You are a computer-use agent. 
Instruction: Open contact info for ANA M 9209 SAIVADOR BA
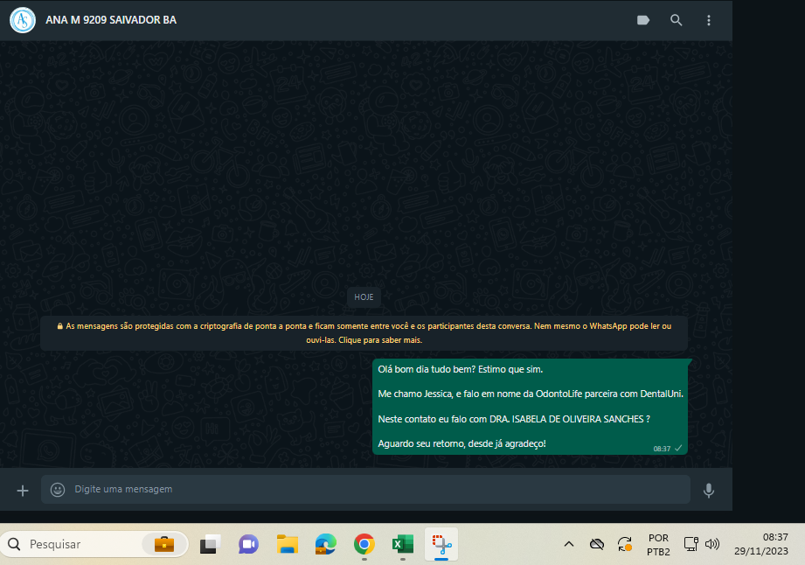111,20
